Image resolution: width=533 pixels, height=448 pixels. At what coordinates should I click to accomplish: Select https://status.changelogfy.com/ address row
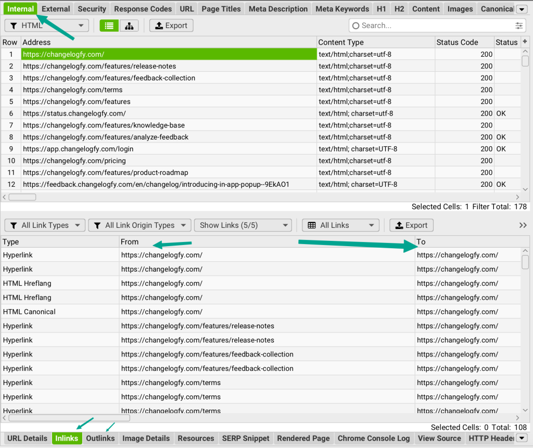pos(169,113)
